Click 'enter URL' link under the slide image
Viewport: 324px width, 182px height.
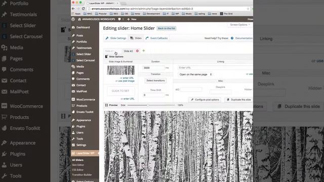[128, 78]
